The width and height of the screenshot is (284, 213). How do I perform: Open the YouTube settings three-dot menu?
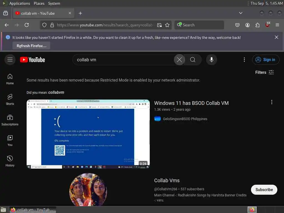(x=244, y=60)
